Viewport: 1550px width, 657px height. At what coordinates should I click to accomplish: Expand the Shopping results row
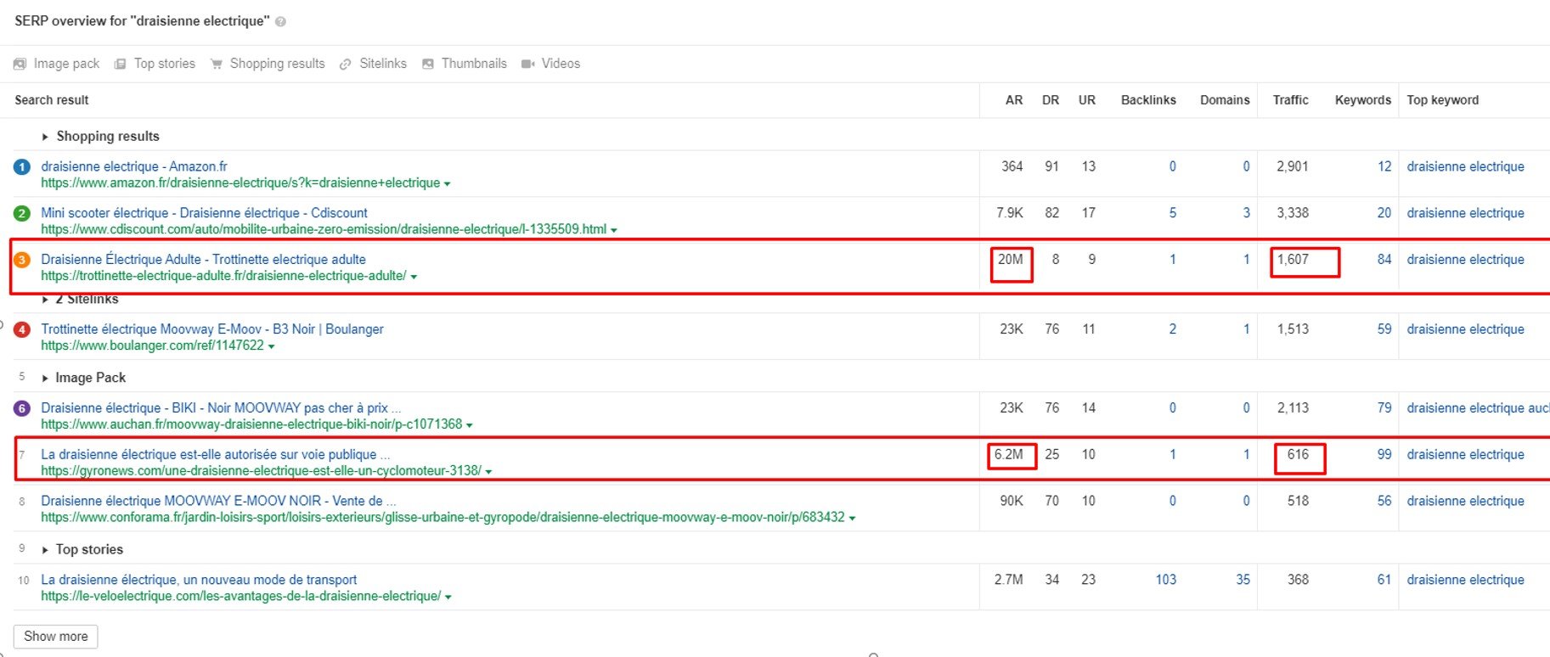coord(45,137)
